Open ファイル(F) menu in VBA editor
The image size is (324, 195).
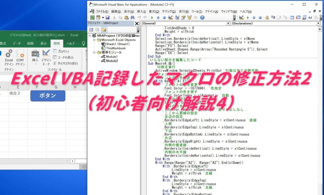102,11
